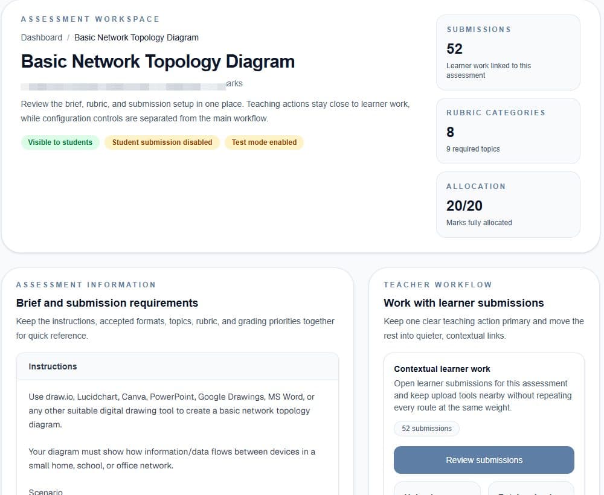This screenshot has height=495, width=604.
Task: Click the 9 required topics text
Action: click(473, 149)
